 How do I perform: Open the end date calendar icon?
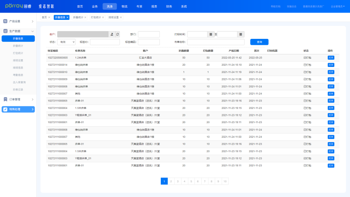(x=241, y=34)
